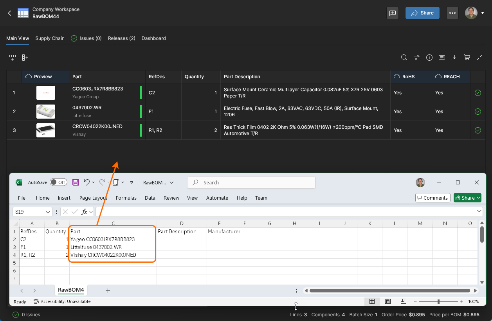
Task: Click the Excel zoom slider handle
Action: [x=438, y=301]
